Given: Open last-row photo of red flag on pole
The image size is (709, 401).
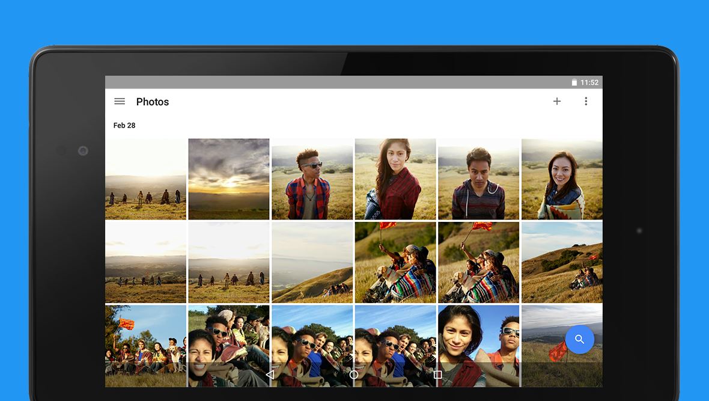Looking at the screenshot, I should click(562, 346).
